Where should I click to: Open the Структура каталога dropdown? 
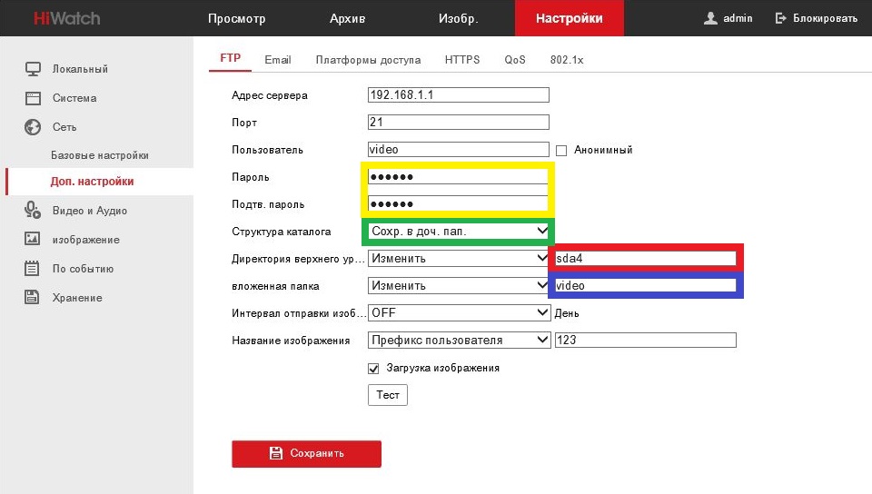[x=459, y=232]
